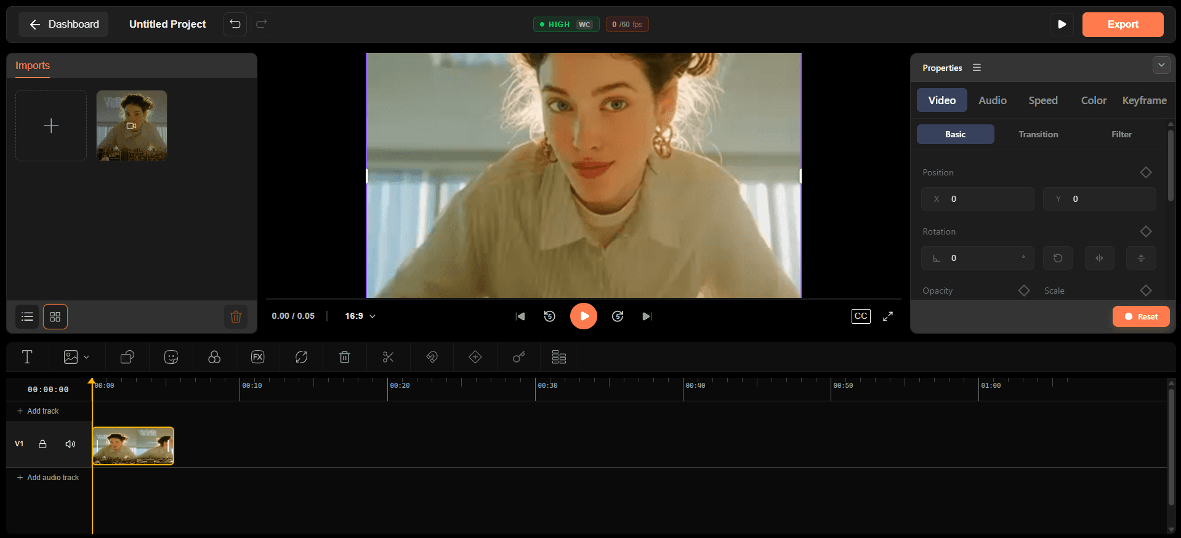Click the Properties panel vertical scrollbar
The height and width of the screenshot is (538, 1181).
tap(1171, 165)
